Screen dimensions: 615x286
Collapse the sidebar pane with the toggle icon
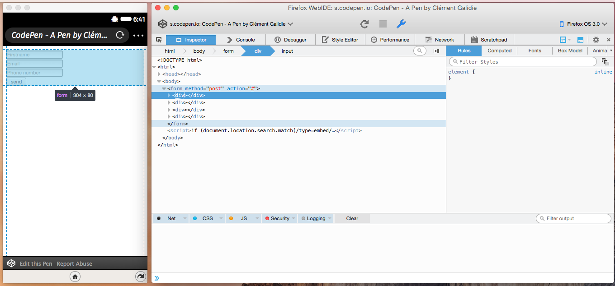click(x=436, y=51)
